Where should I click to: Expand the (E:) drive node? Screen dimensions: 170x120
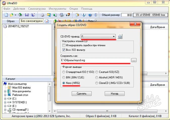pos(5,106)
